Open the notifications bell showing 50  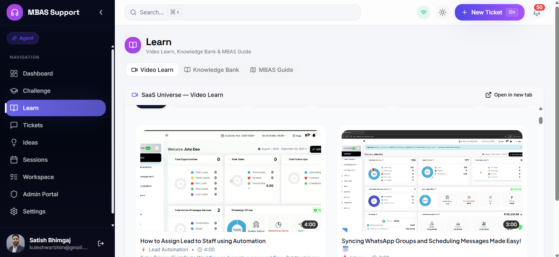coord(537,12)
